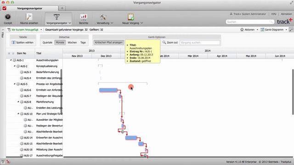Click the AUS-14 Gantt task bar
The width and height of the screenshot is (294, 165).
[131, 138]
